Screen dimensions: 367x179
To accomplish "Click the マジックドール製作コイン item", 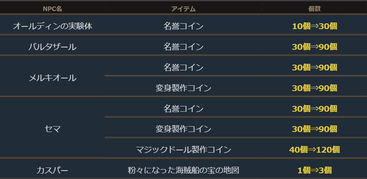I will 183,150.
